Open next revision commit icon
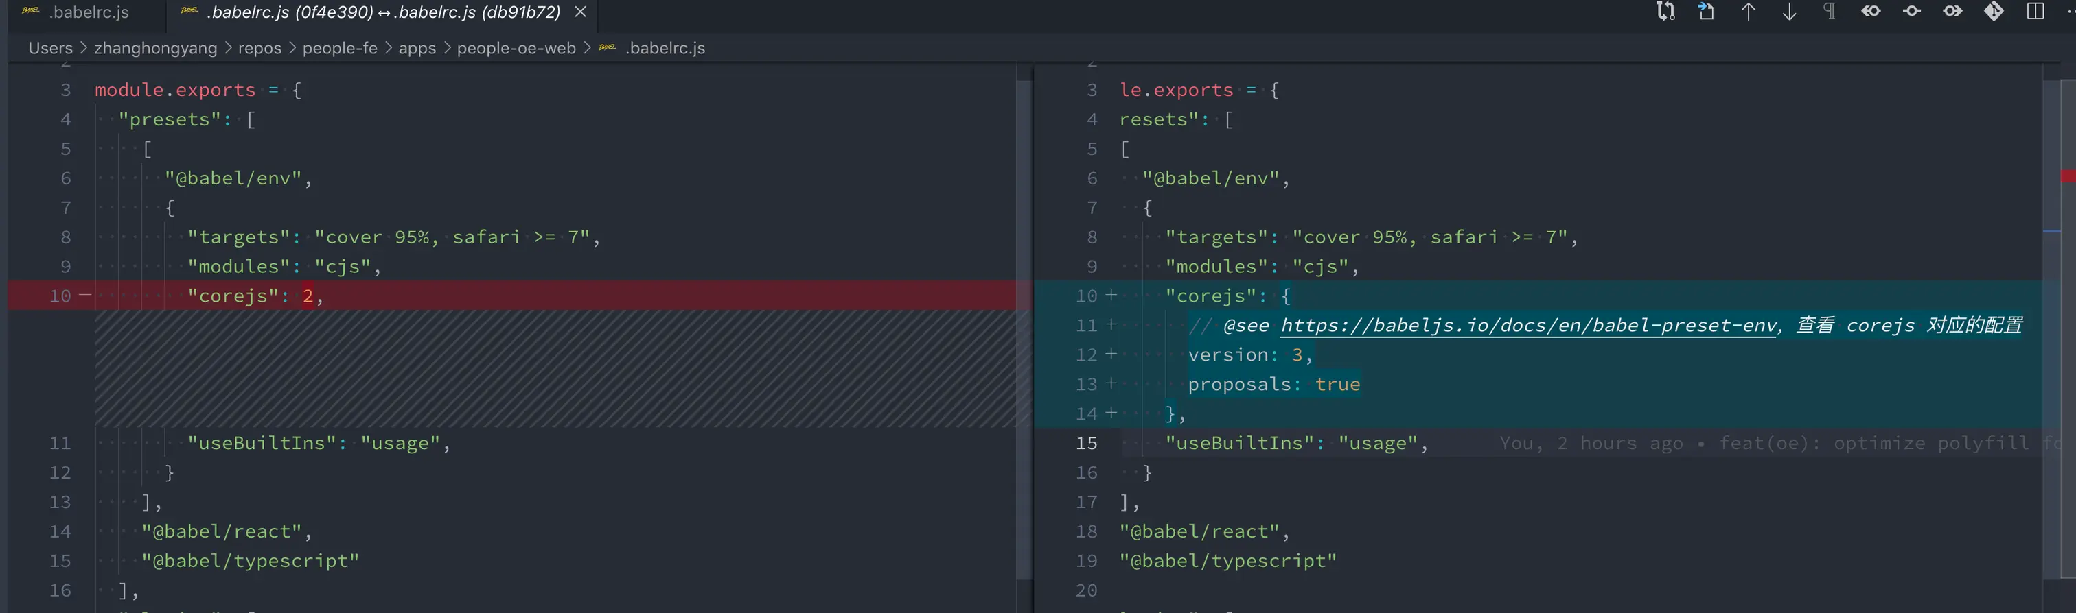The height and width of the screenshot is (613, 2076). (x=1952, y=11)
